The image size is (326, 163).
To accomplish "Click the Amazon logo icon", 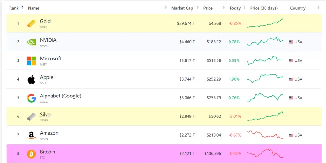I will [x=31, y=135].
